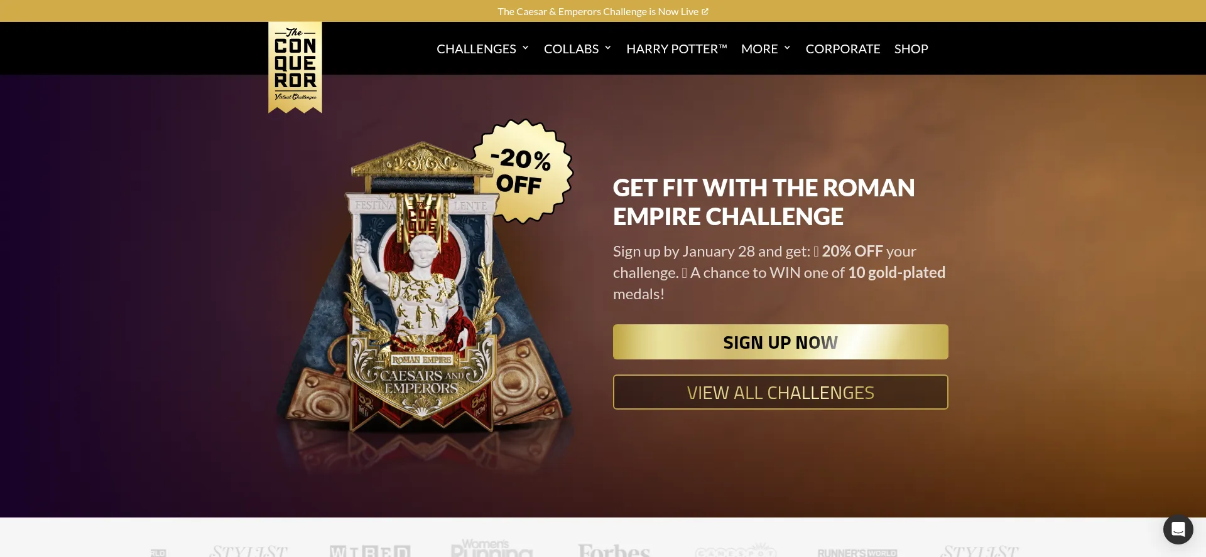Open the Caesar & Emperors Challenge announcement link

[x=598, y=11]
